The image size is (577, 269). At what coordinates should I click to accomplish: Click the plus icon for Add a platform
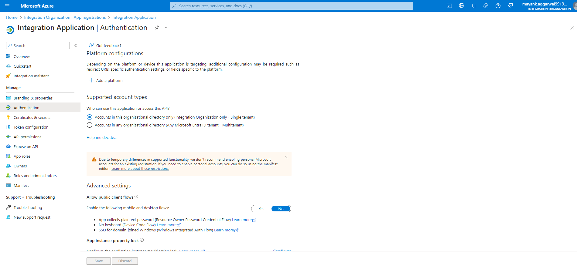pyautogui.click(x=91, y=80)
